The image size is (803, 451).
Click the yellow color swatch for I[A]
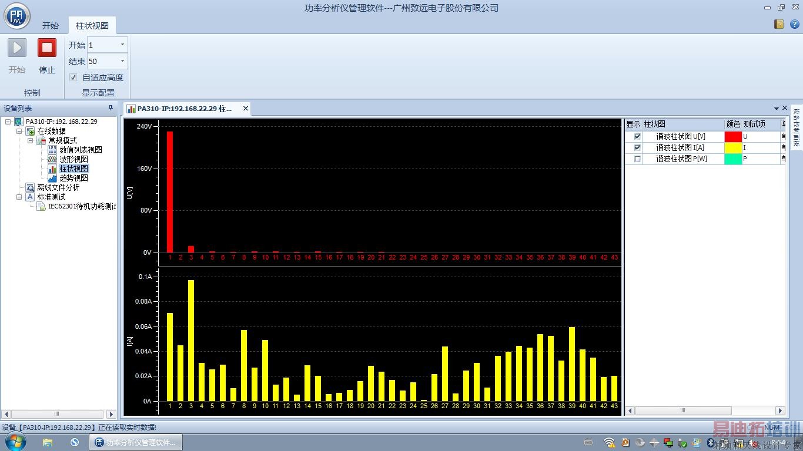(x=733, y=147)
